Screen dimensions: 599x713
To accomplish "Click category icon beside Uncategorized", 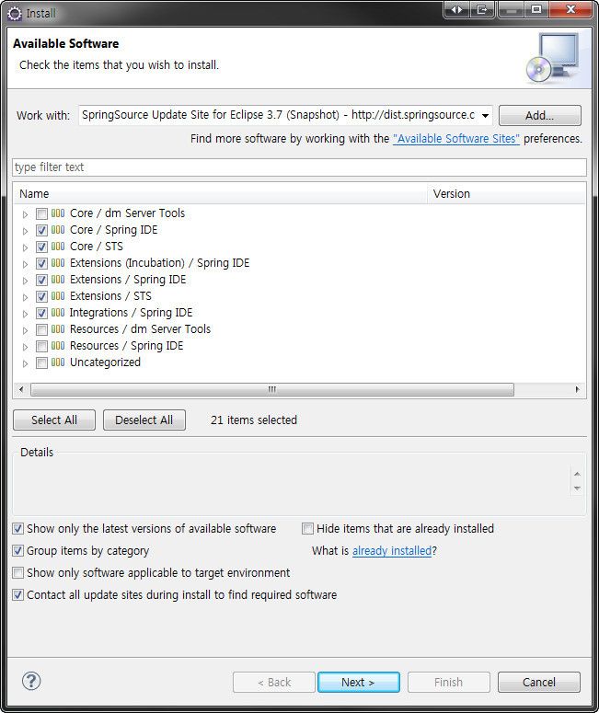I will tap(58, 362).
